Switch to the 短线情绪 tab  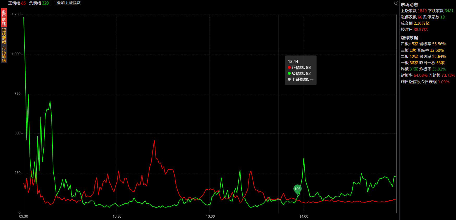[4, 36]
